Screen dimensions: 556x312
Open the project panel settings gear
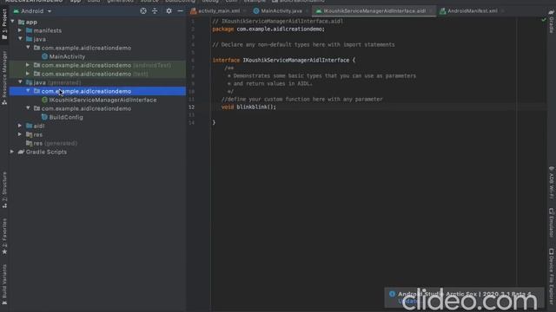click(169, 11)
